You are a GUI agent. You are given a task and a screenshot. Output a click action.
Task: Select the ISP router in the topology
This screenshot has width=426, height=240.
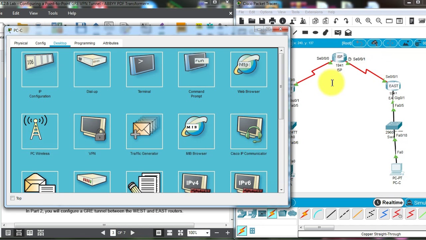tap(339, 57)
